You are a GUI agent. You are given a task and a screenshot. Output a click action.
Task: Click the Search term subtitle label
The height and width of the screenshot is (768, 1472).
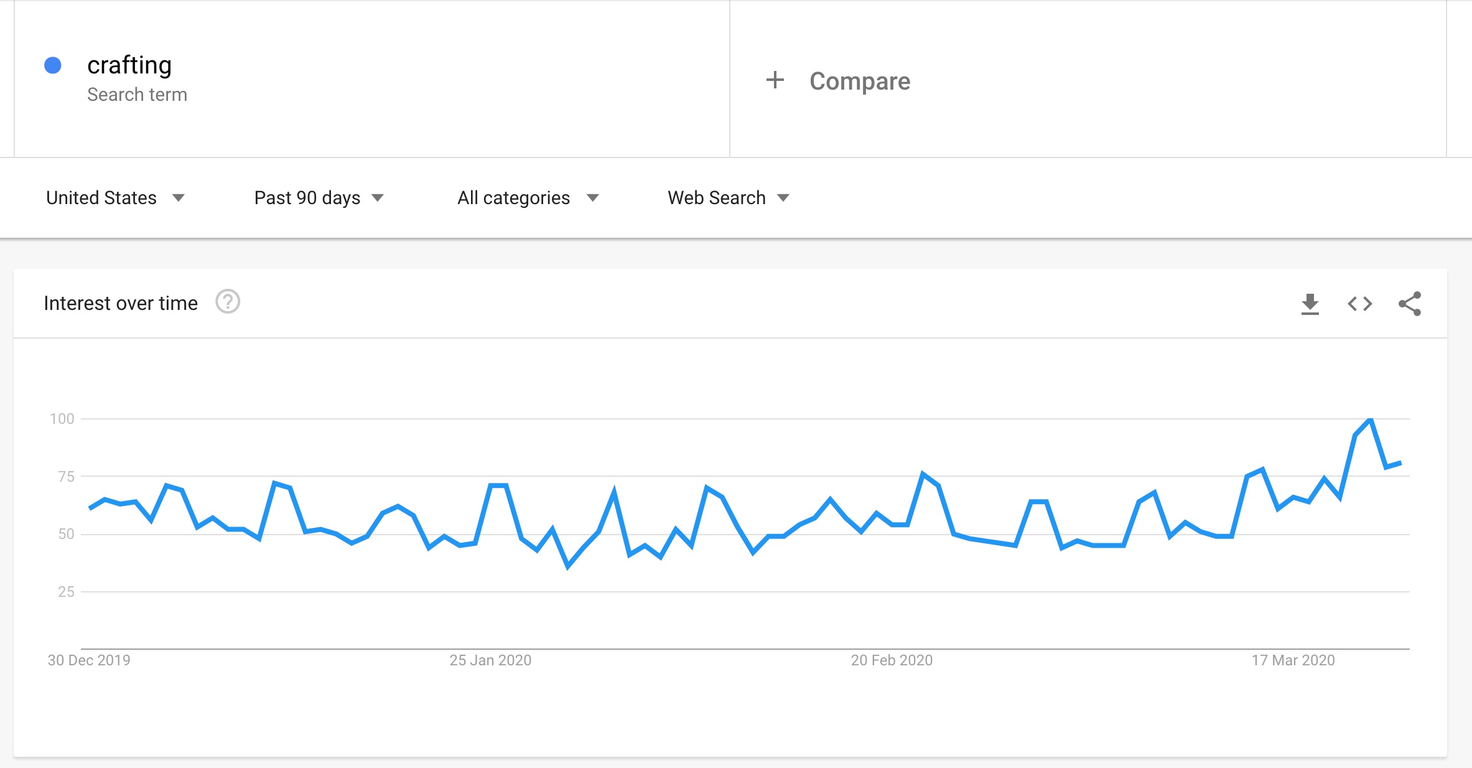click(x=137, y=95)
